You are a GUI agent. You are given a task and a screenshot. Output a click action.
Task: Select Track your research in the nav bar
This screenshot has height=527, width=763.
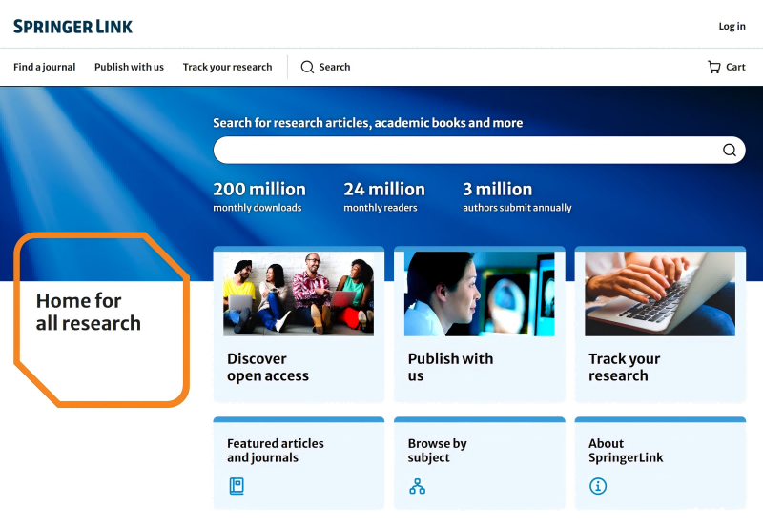click(x=227, y=68)
